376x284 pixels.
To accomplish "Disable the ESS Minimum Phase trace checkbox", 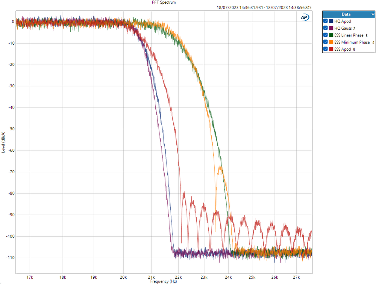I will click(x=326, y=42).
